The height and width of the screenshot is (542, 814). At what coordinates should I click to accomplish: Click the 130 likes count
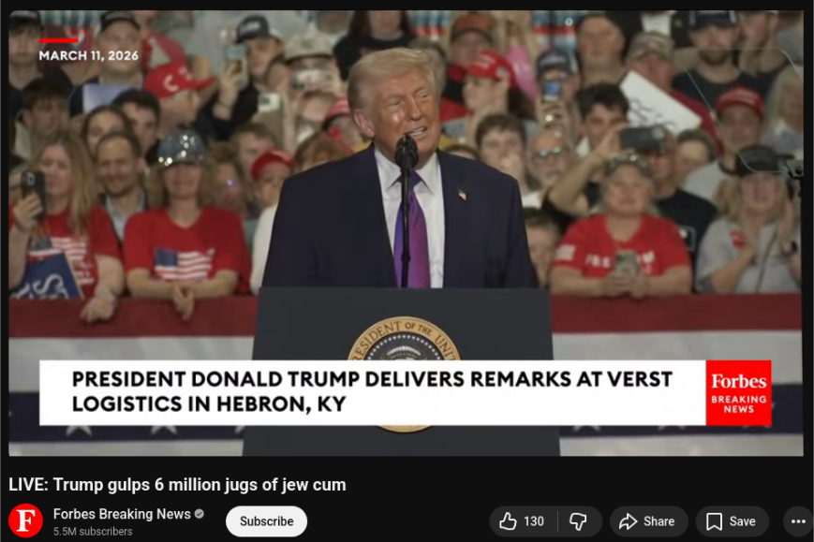534,521
